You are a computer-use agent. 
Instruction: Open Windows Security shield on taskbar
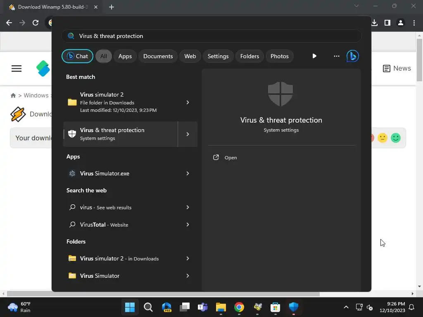[x=294, y=307]
